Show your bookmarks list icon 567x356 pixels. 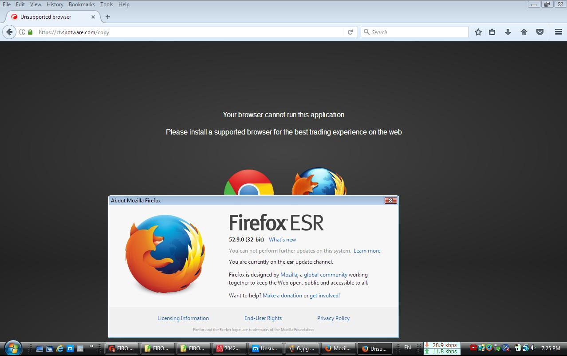(492, 32)
